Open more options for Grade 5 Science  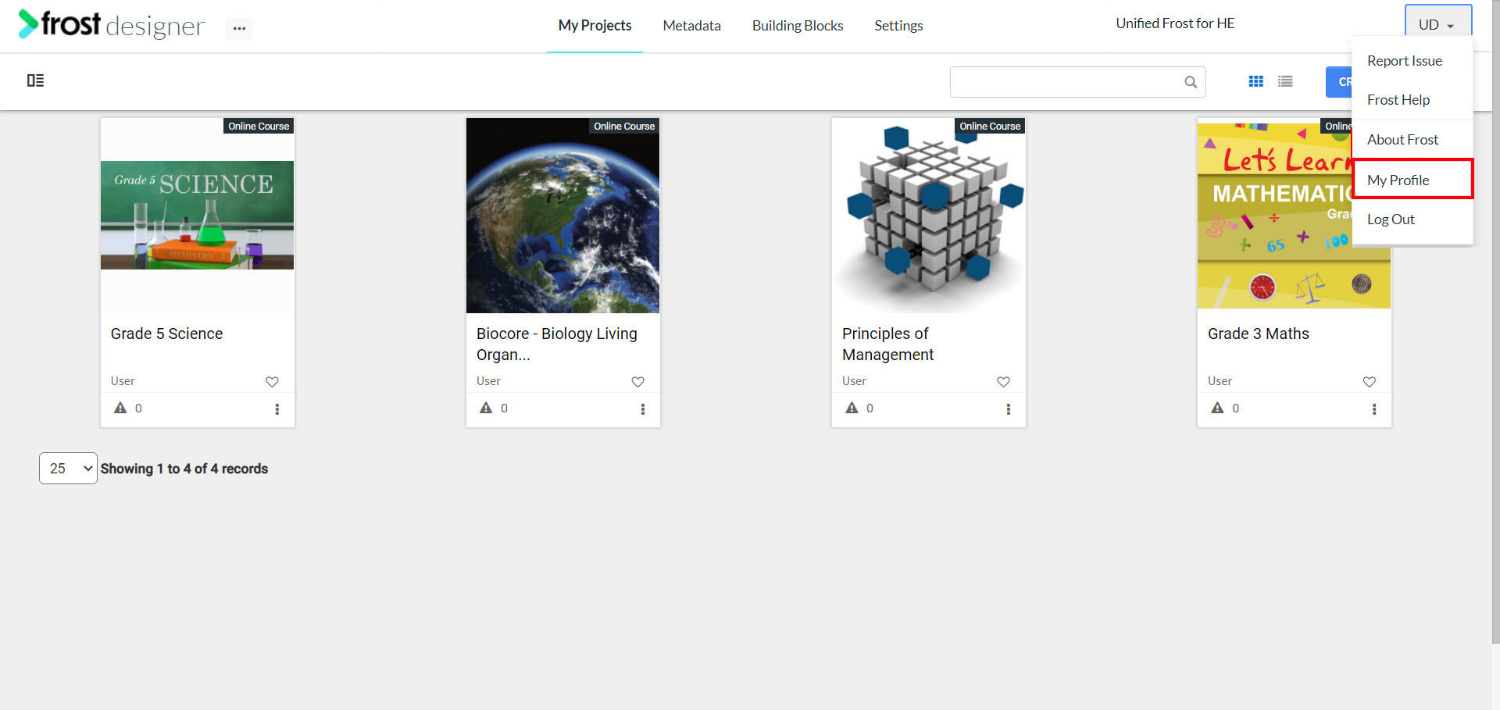277,409
